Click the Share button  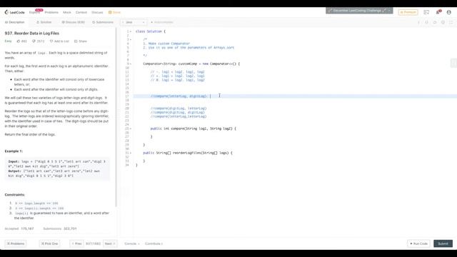click(81, 41)
